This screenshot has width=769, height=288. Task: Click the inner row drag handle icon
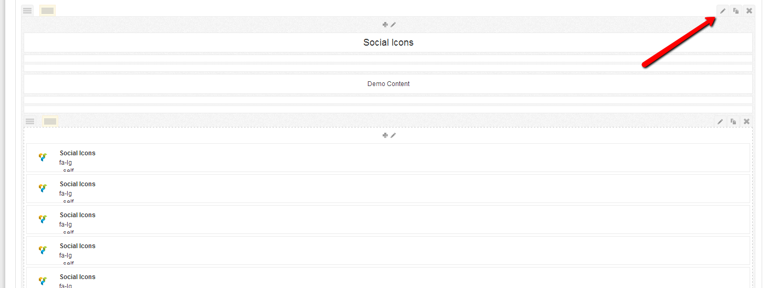(x=30, y=121)
